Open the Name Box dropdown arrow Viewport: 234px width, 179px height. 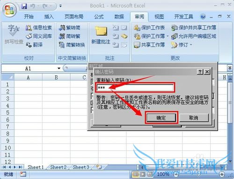click(x=59, y=68)
